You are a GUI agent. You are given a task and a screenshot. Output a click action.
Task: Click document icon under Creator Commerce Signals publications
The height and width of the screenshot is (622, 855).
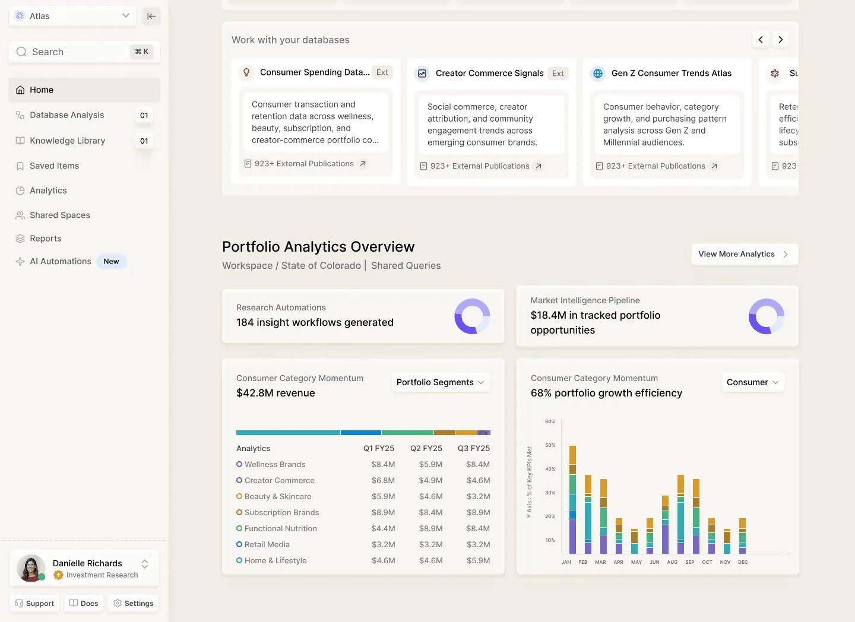pos(423,166)
